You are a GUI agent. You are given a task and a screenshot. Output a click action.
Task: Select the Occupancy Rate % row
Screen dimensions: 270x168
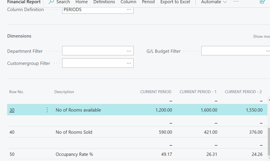click(x=137, y=154)
